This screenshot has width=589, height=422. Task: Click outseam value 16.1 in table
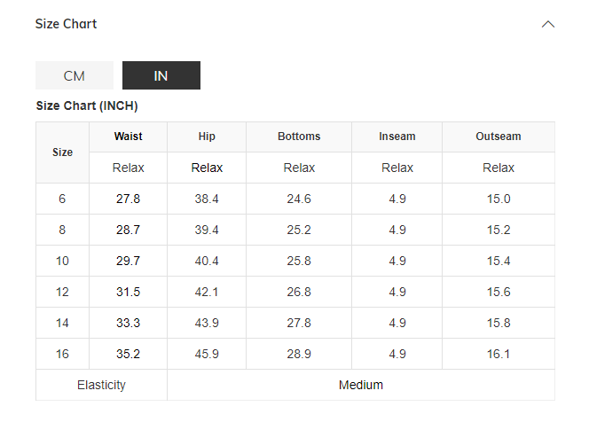(x=499, y=354)
